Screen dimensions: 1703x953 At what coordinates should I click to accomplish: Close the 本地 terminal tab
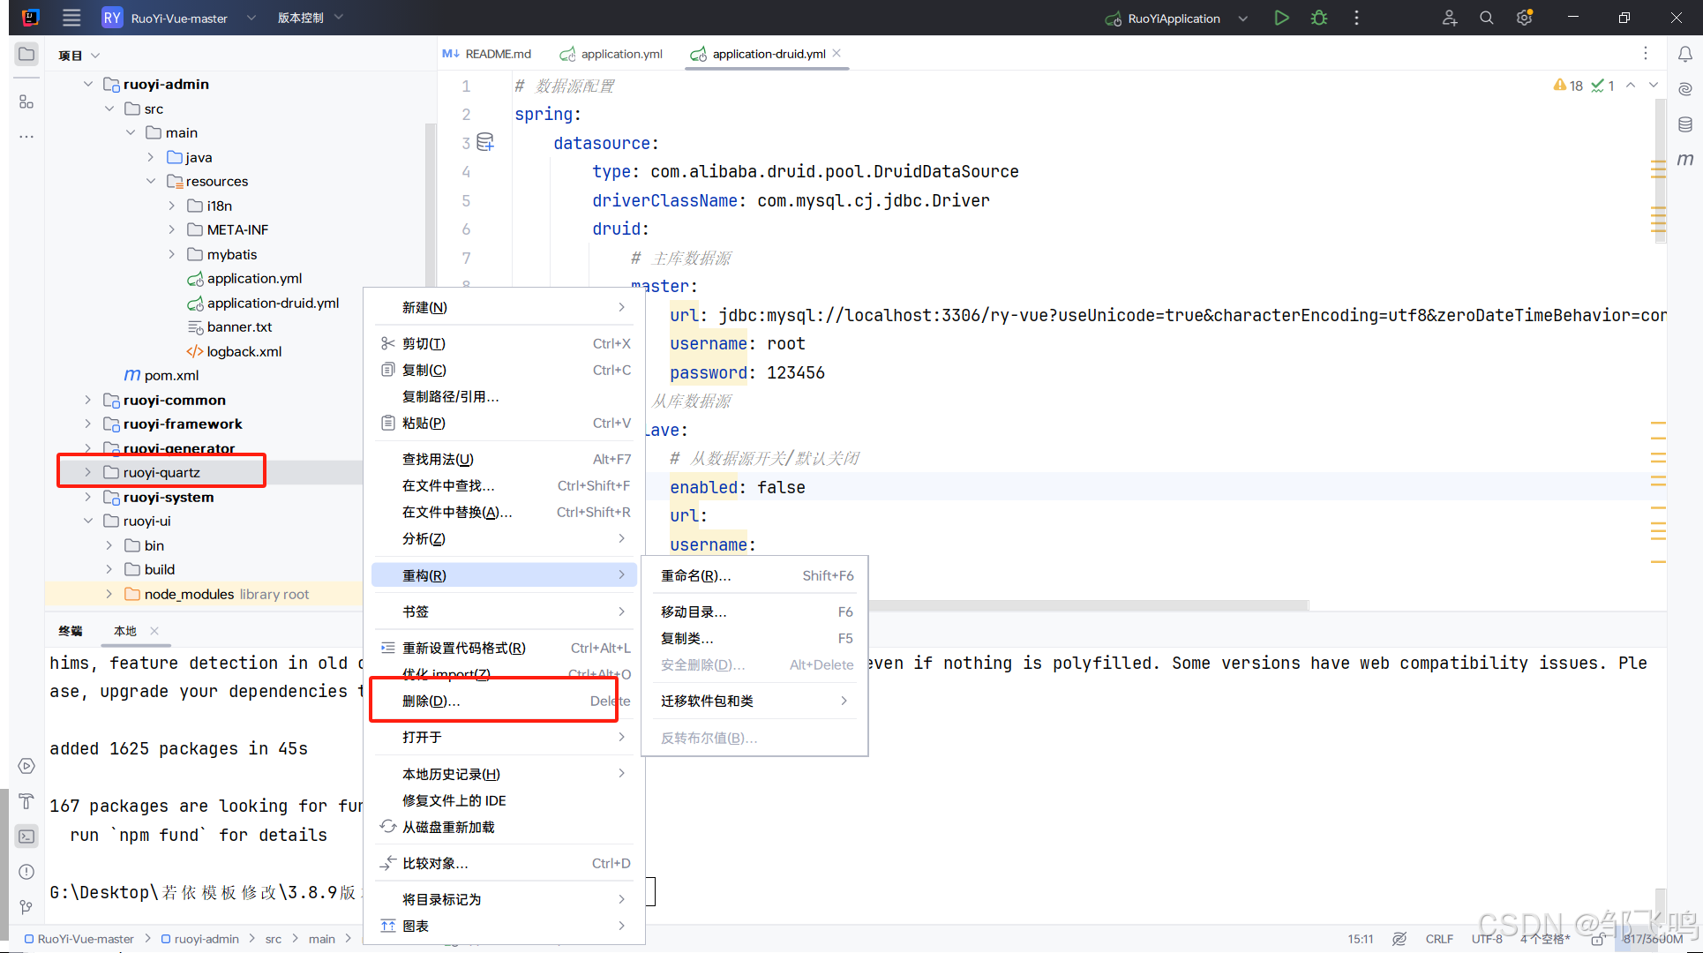[154, 631]
